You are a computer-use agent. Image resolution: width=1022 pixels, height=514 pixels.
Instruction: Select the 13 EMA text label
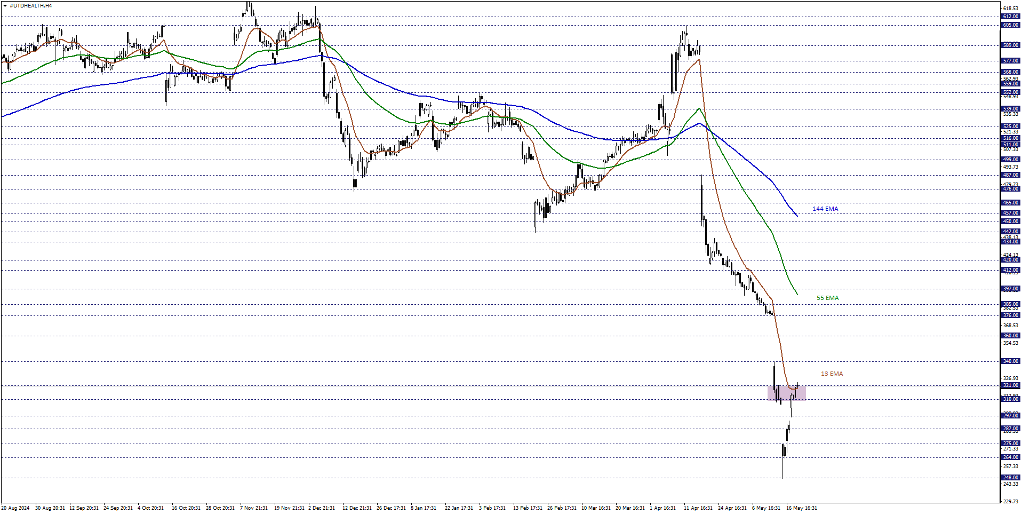click(832, 374)
